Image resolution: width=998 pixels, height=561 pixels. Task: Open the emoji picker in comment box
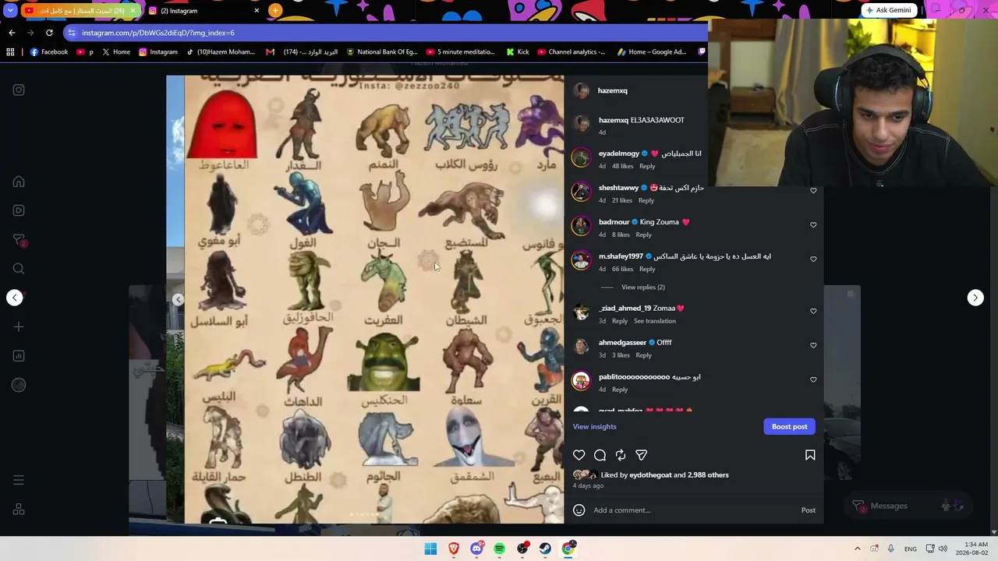tap(579, 510)
